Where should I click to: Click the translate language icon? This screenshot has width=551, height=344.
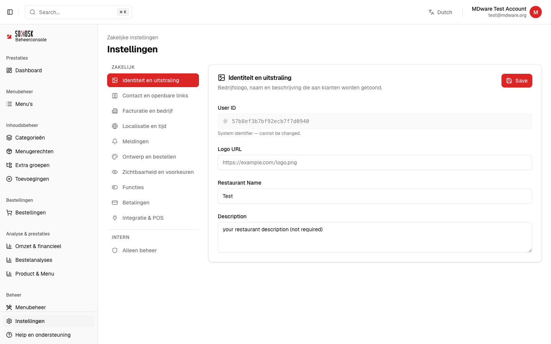click(x=431, y=12)
